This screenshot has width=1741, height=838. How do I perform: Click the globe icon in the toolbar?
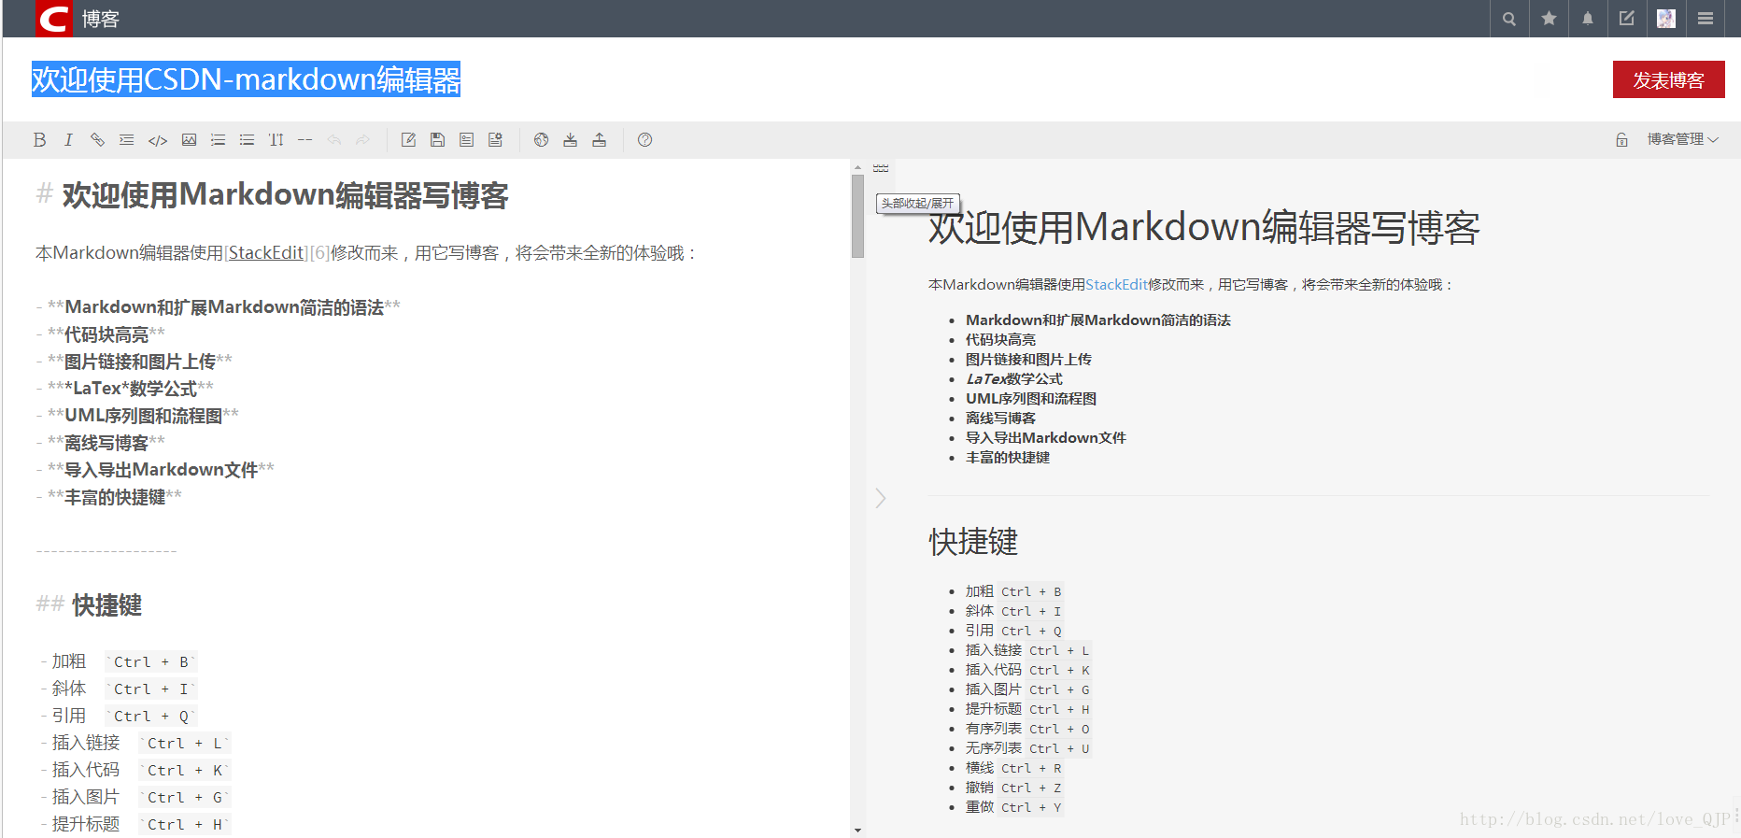pos(541,140)
